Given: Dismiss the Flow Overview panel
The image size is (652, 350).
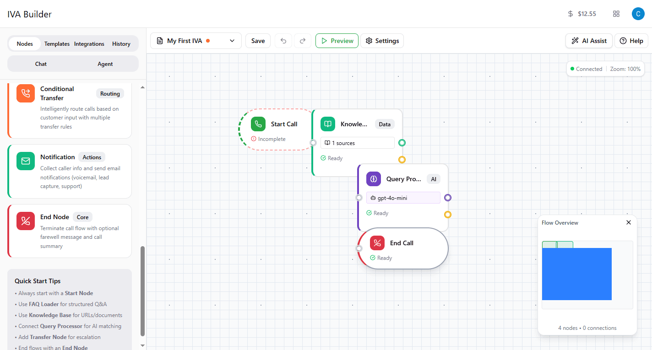Looking at the screenshot, I should click(628, 222).
